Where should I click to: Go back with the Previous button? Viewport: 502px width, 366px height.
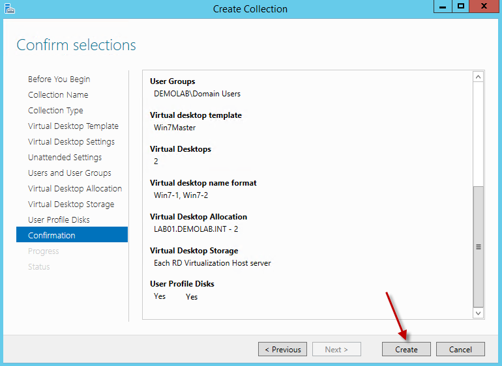(x=282, y=349)
